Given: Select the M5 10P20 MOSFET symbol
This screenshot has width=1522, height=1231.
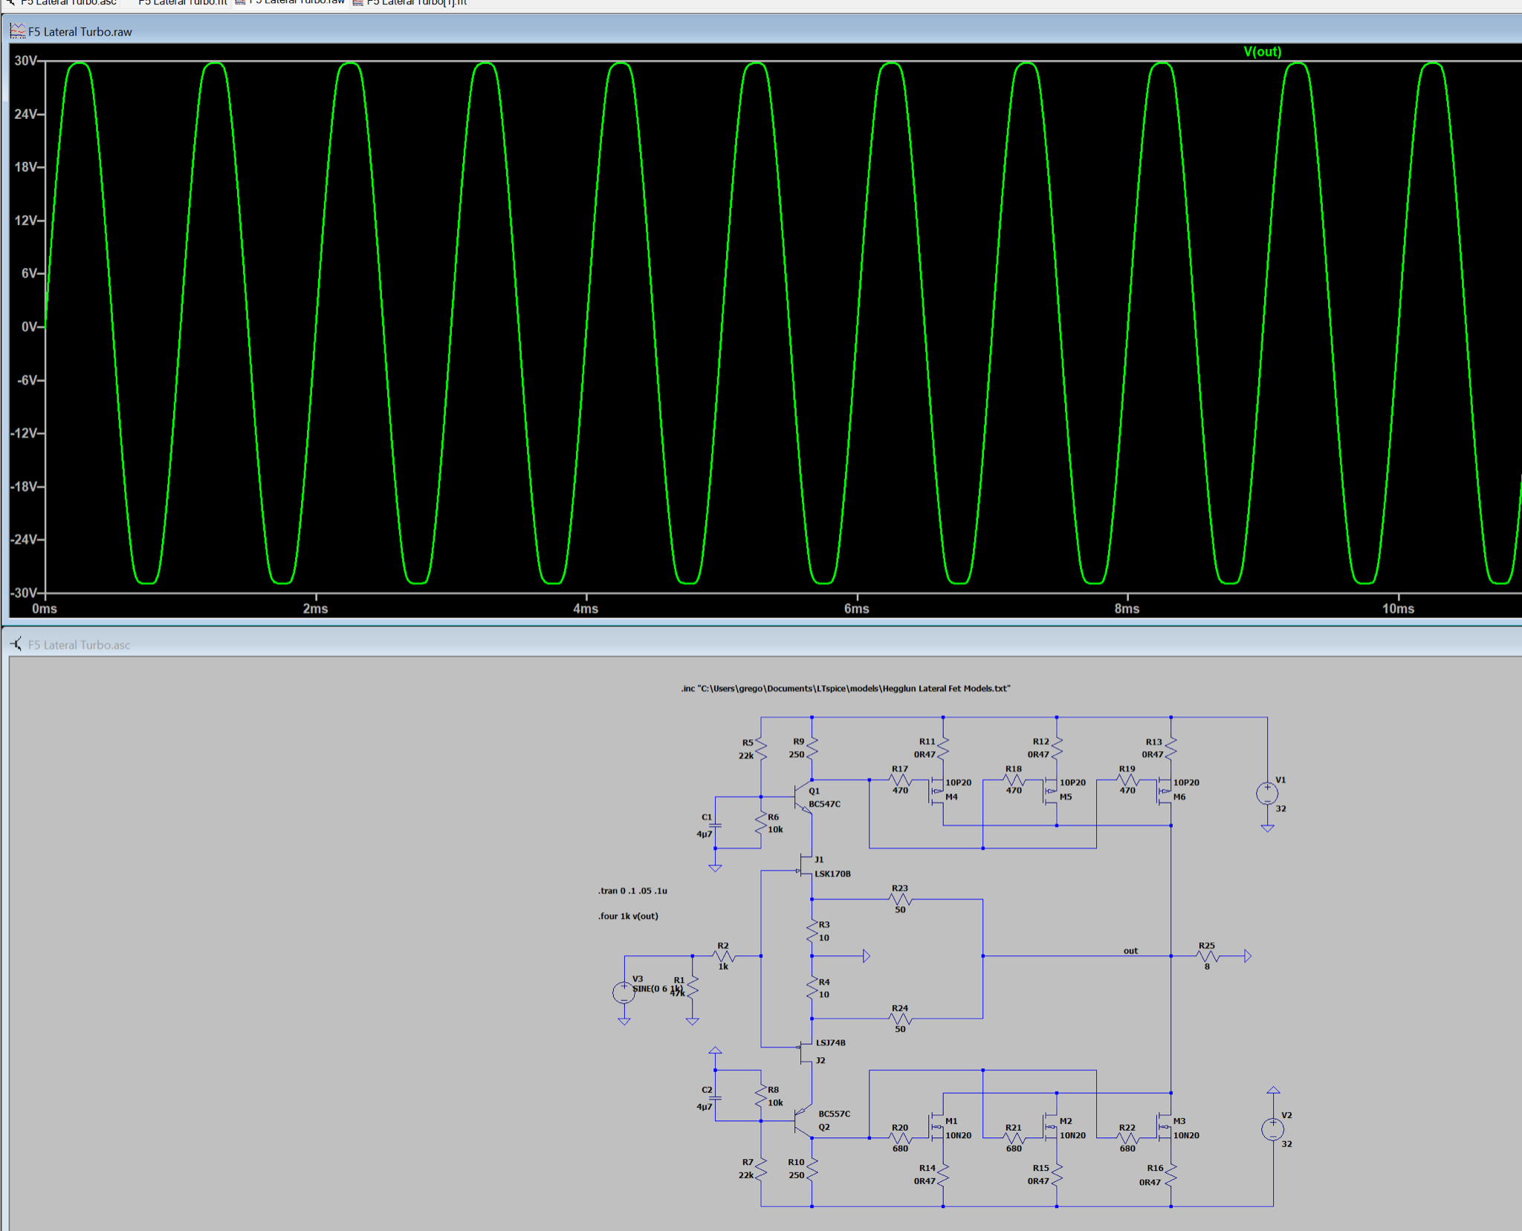Looking at the screenshot, I should click(1050, 790).
